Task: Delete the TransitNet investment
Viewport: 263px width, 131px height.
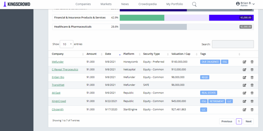Action: pos(252,85)
